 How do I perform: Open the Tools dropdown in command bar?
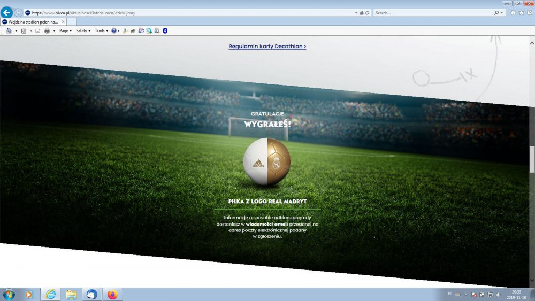(101, 31)
